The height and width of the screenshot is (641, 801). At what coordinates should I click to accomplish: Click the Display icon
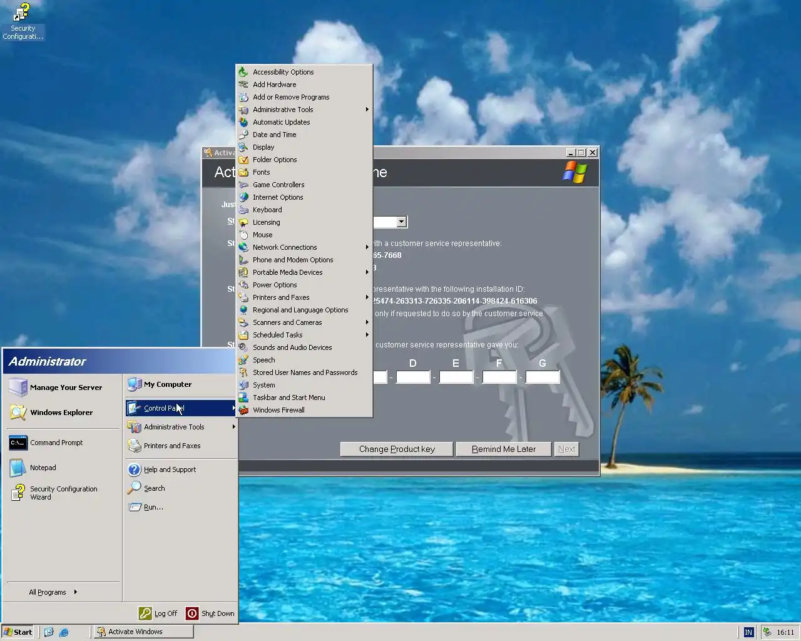click(243, 147)
